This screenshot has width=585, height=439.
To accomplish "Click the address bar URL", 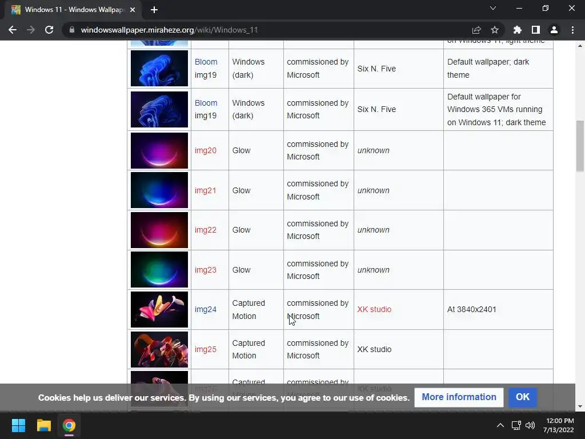I will tap(169, 30).
